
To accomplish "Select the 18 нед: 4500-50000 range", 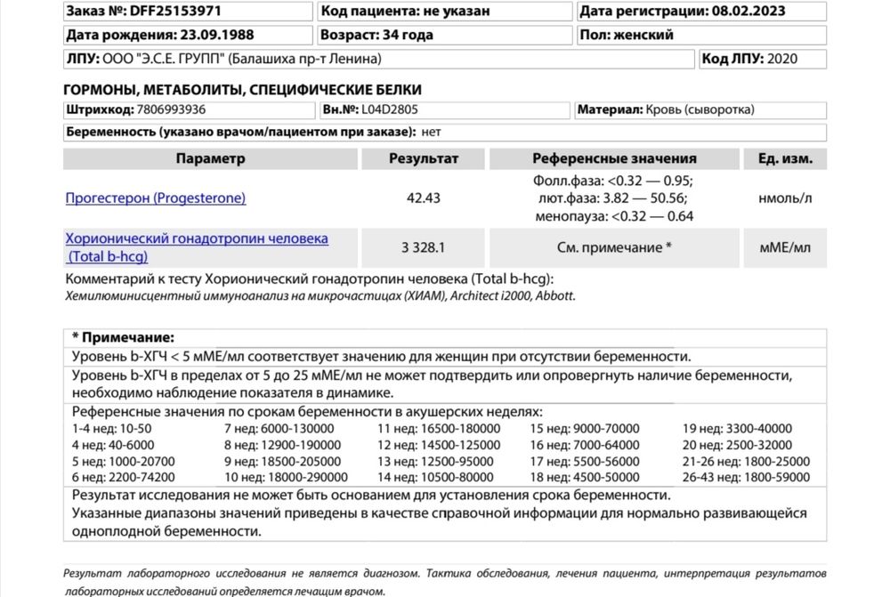I will [585, 477].
